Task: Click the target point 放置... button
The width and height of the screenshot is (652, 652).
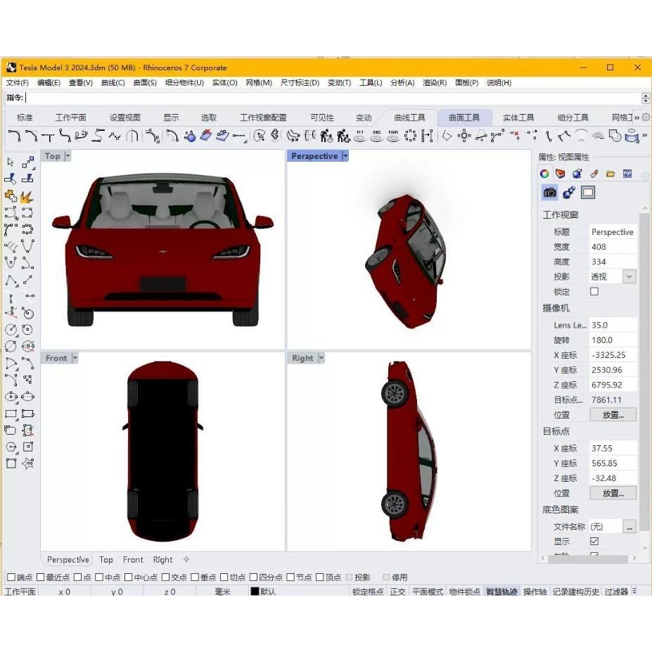Action: tap(613, 493)
